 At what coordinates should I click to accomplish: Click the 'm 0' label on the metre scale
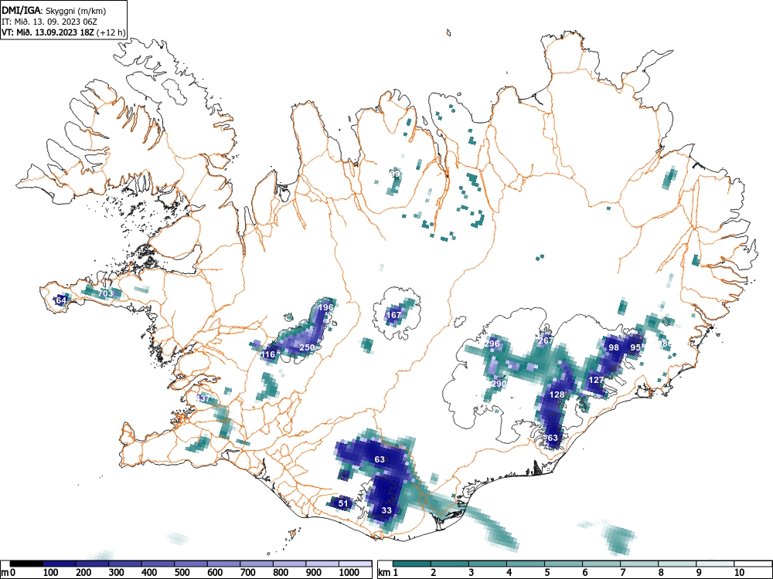(9, 572)
